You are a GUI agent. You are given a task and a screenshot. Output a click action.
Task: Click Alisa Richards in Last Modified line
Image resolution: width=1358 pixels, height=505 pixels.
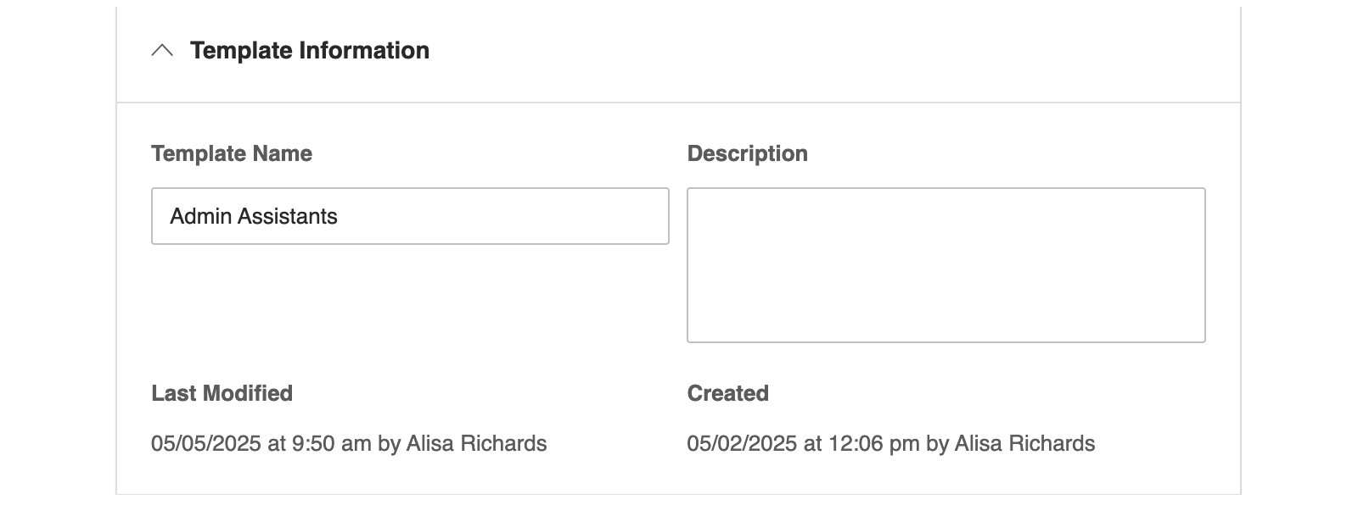pyautogui.click(x=476, y=443)
